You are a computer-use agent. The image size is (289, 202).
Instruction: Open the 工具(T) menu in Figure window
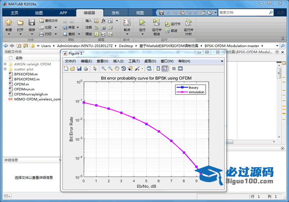click(x=134, y=61)
